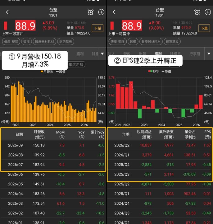This screenshot has height=224, width=213.
Task: Choose the 年度走勢 chart view
Action: tap(76, 65)
